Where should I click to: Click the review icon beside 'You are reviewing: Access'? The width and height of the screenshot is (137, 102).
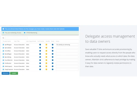[x=3, y=33]
